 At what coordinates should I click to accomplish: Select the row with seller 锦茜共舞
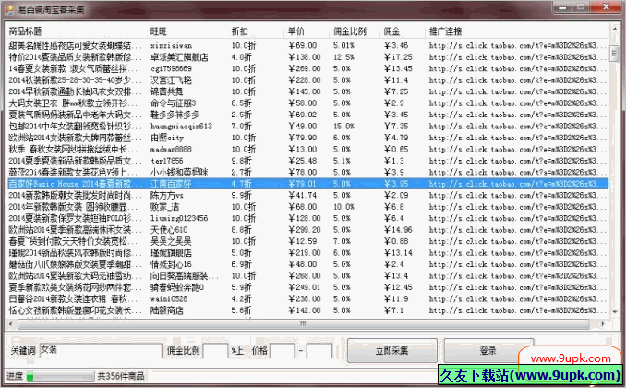coord(307,91)
